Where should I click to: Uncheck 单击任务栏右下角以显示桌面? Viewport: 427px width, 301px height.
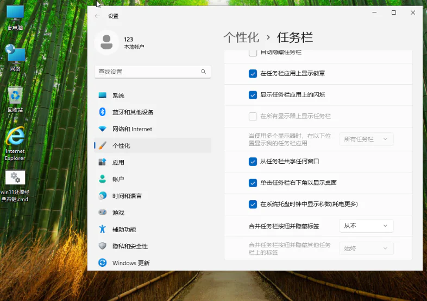[253, 183]
